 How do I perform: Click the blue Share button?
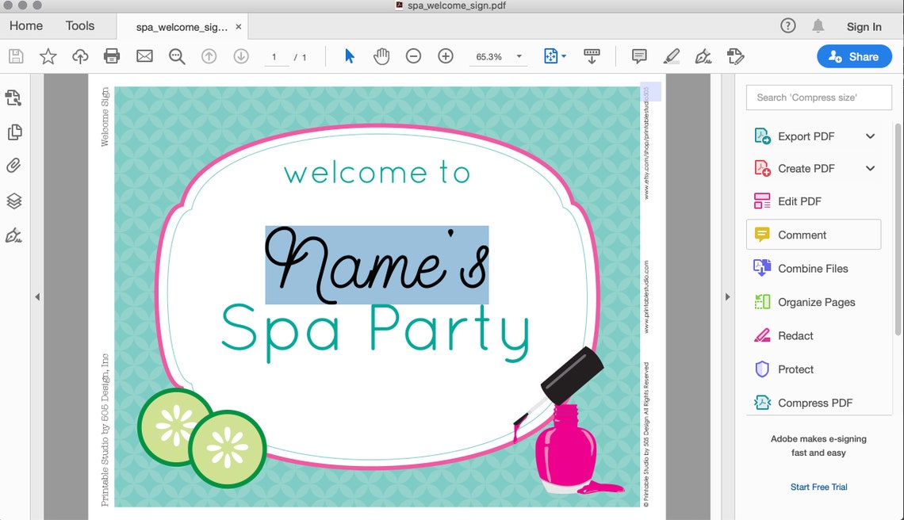(x=854, y=56)
